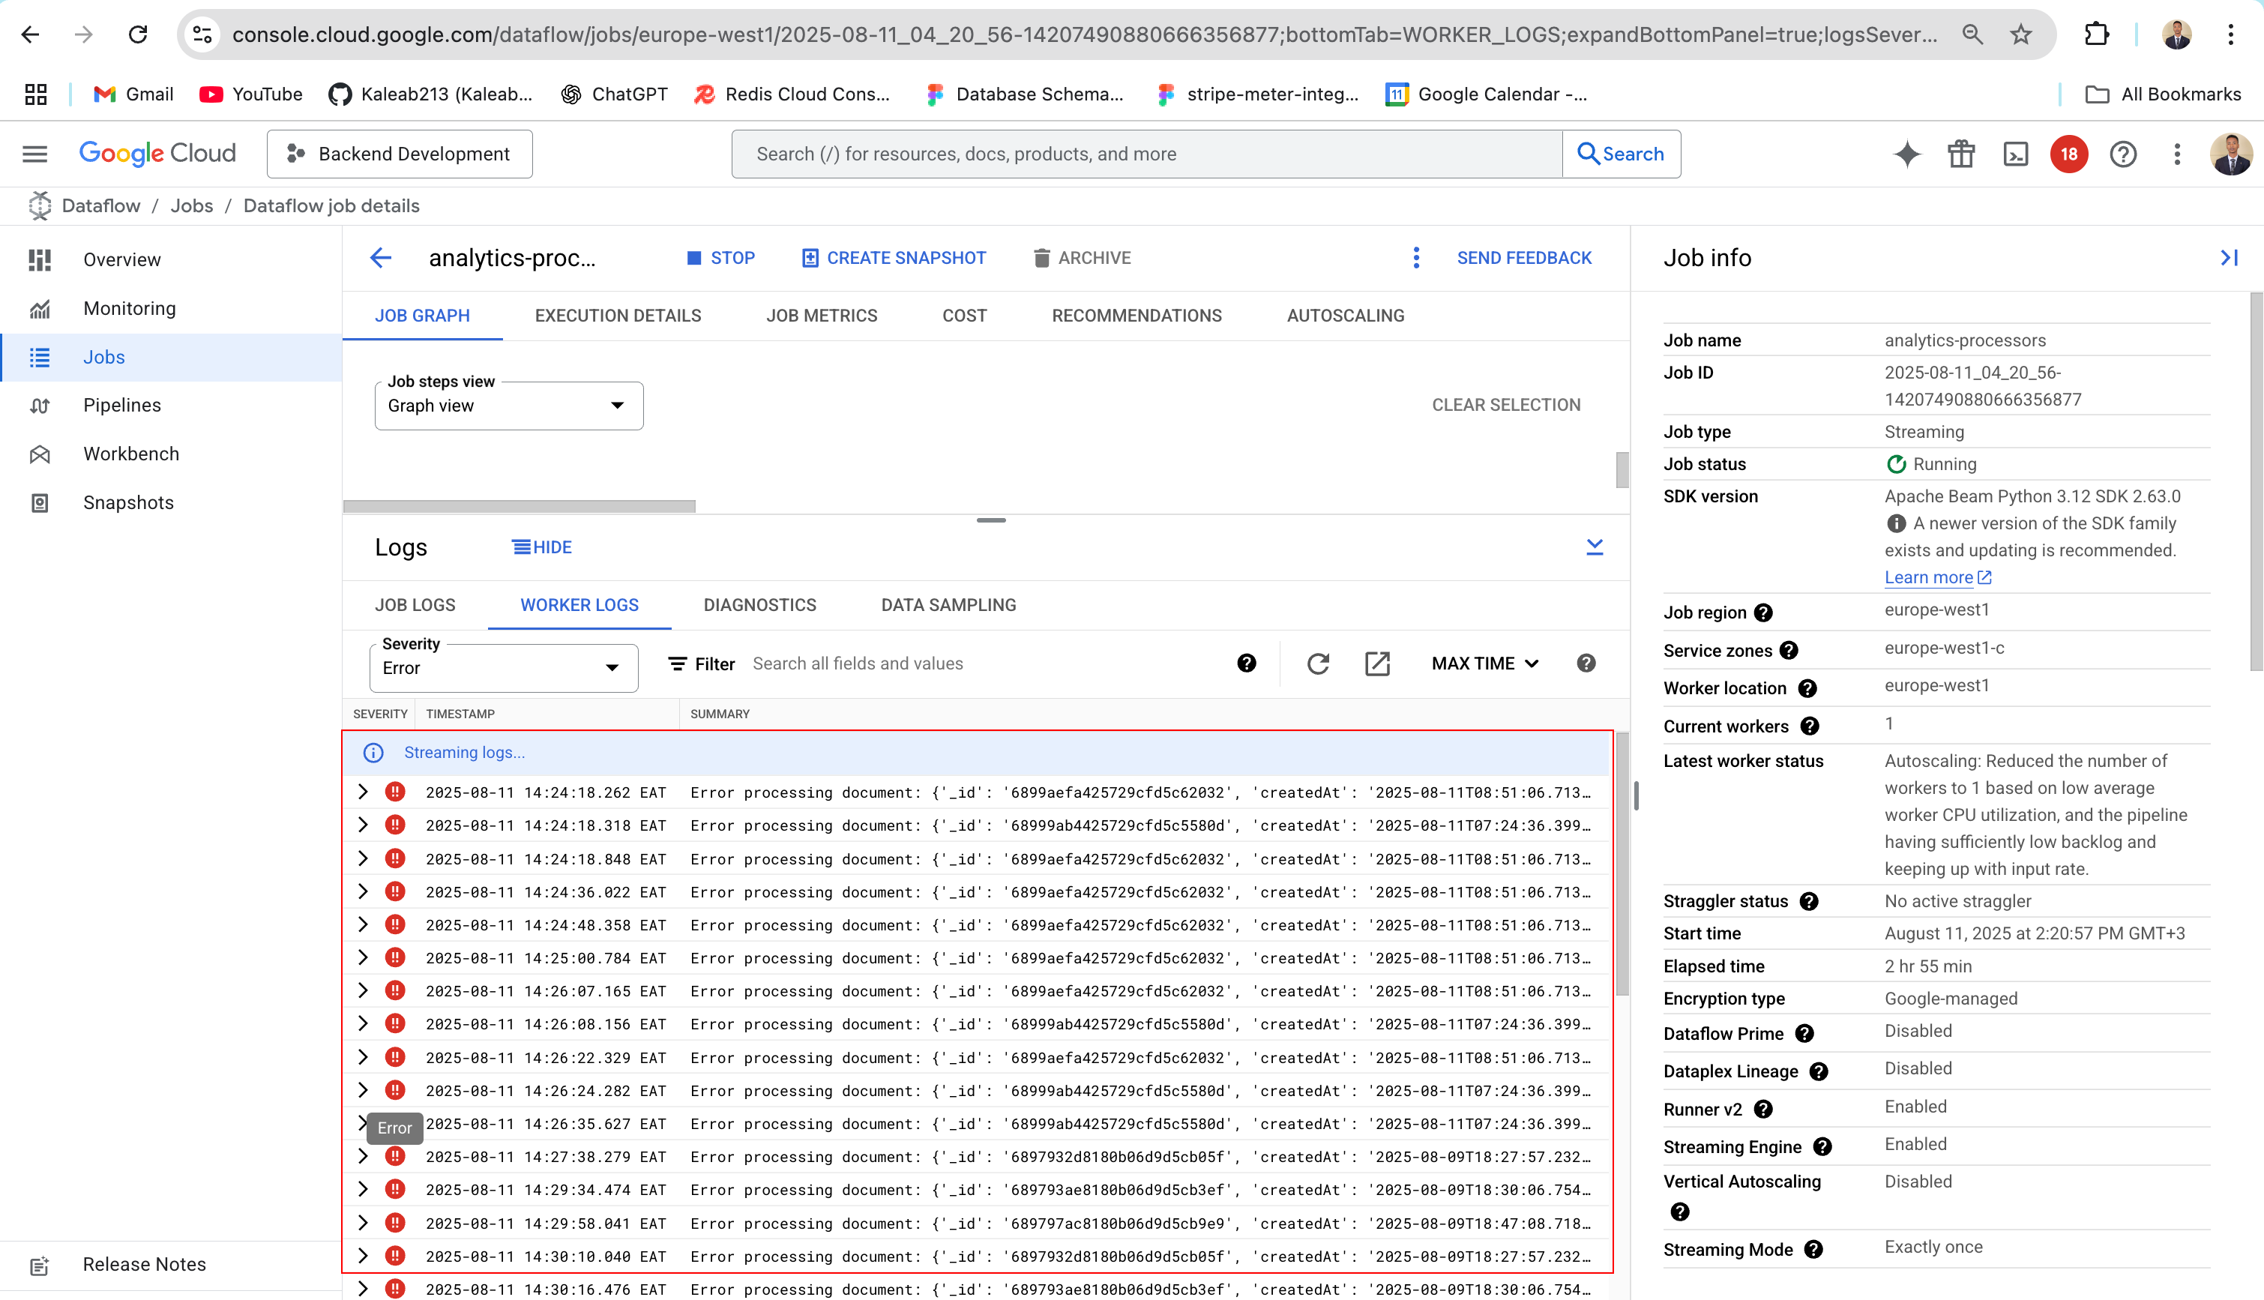Click Send Feedback button
The height and width of the screenshot is (1300, 2264).
[x=1524, y=258]
